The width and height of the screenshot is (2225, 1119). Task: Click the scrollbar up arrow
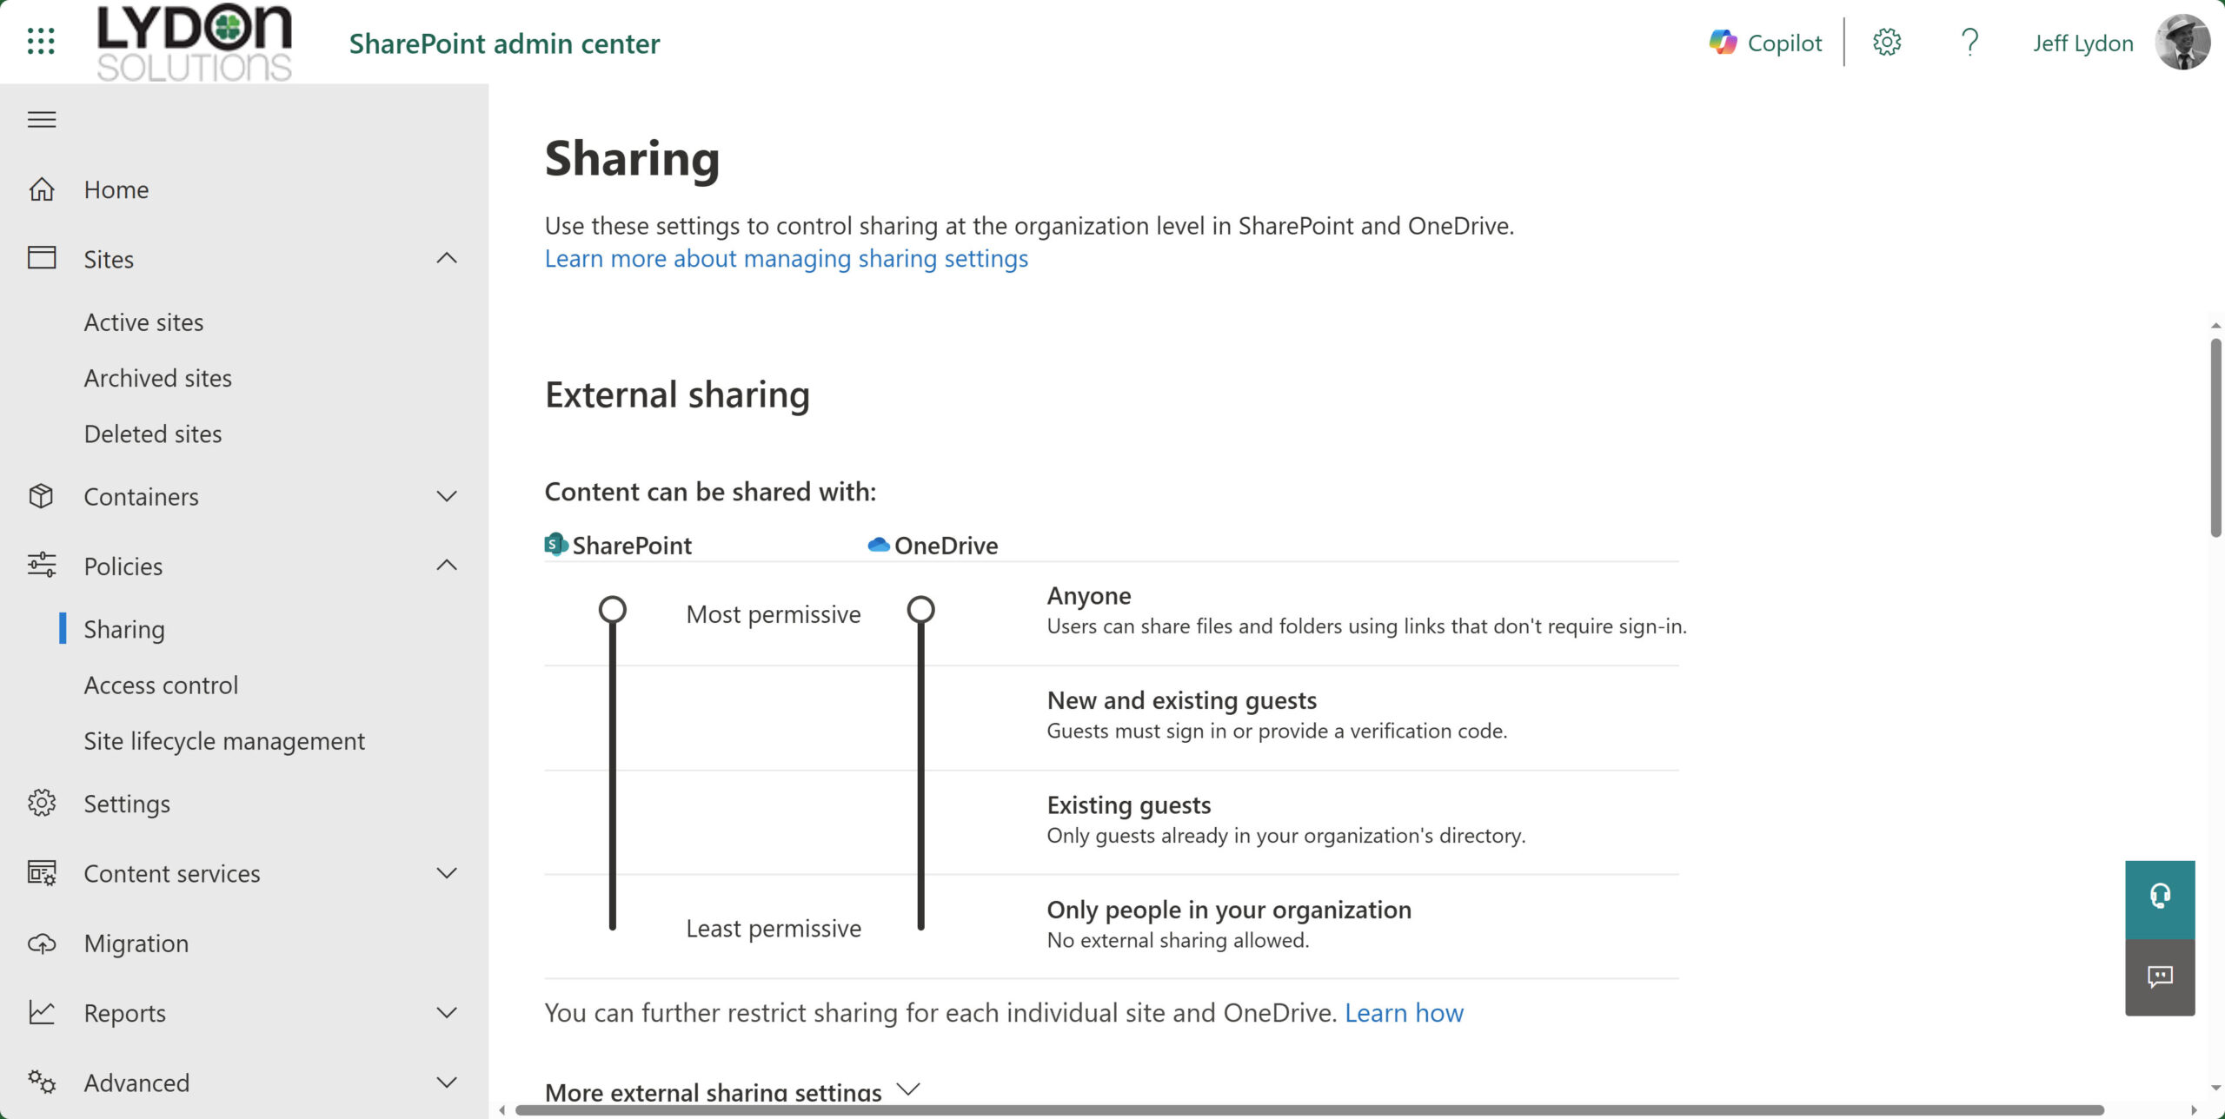pos(2215,325)
